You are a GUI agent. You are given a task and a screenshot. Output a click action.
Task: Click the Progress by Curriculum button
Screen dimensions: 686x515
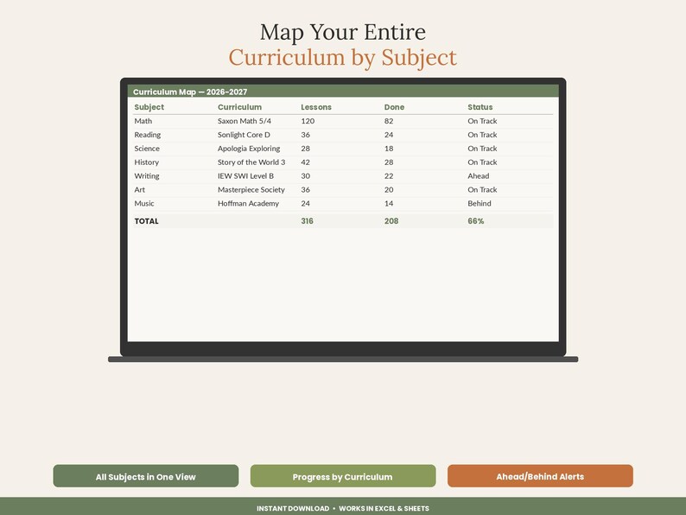tap(343, 476)
